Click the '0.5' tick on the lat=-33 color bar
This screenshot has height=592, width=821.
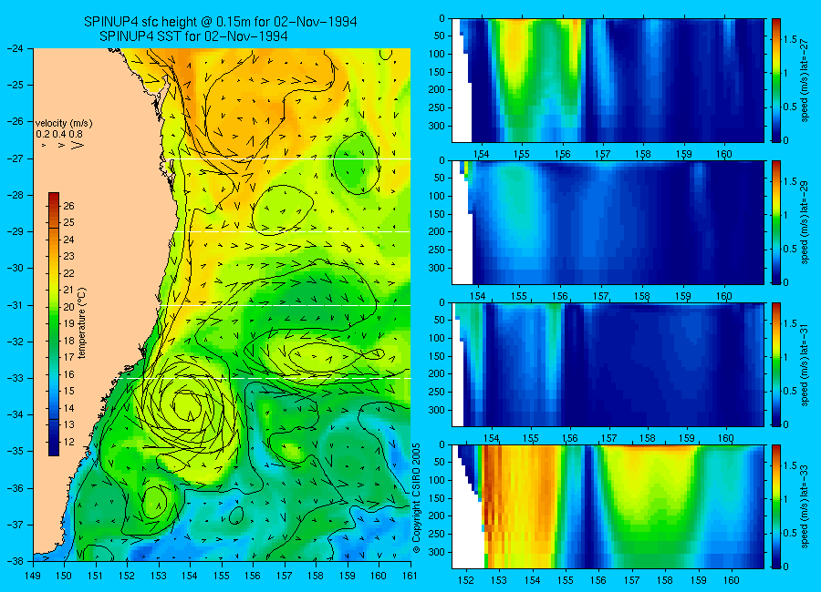pyautogui.click(x=790, y=533)
